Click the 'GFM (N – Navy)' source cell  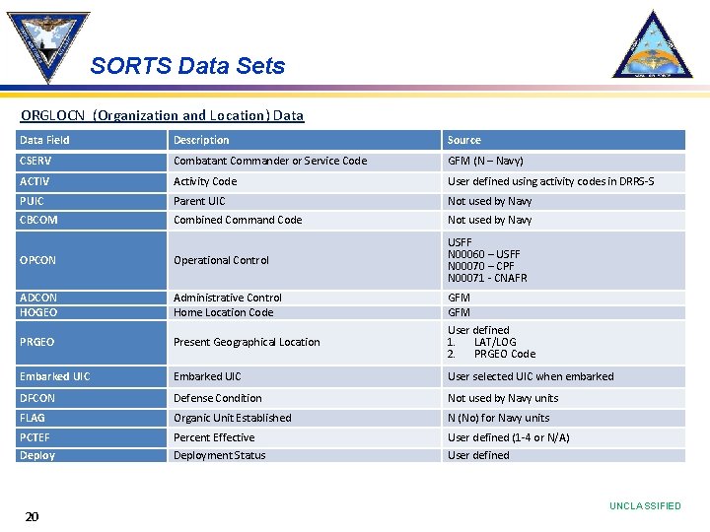pos(564,162)
